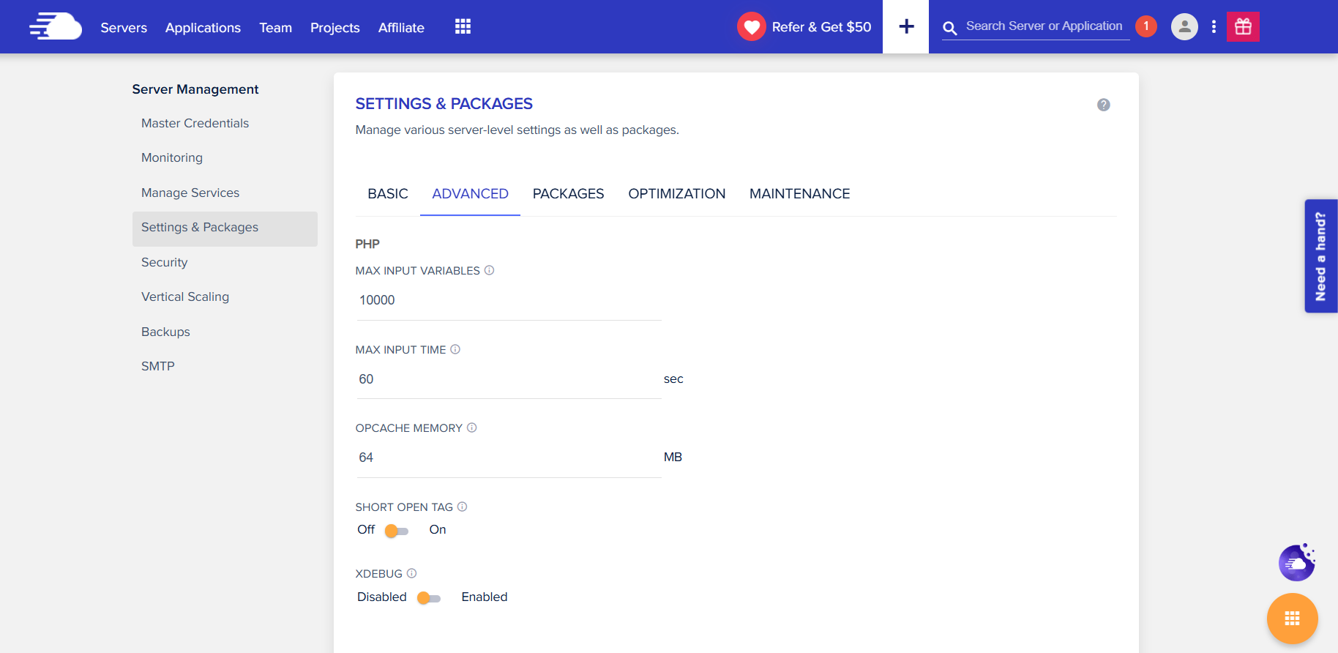
Task: Show info for Opcache Memory
Action: pos(471,428)
